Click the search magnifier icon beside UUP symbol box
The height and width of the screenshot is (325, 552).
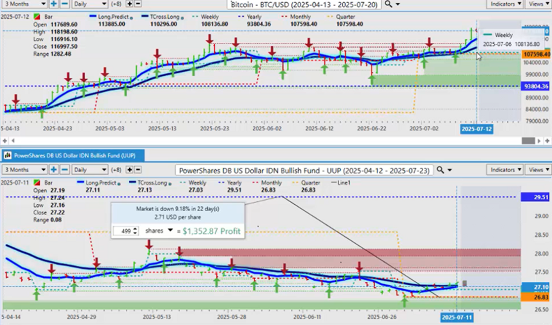click(x=441, y=170)
